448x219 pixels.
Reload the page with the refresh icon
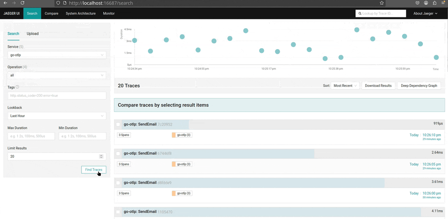27,3
